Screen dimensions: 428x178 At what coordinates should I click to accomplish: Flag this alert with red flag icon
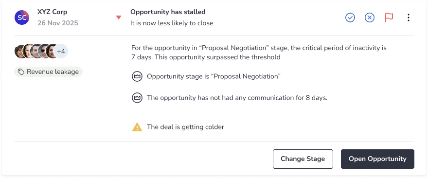[x=389, y=18]
